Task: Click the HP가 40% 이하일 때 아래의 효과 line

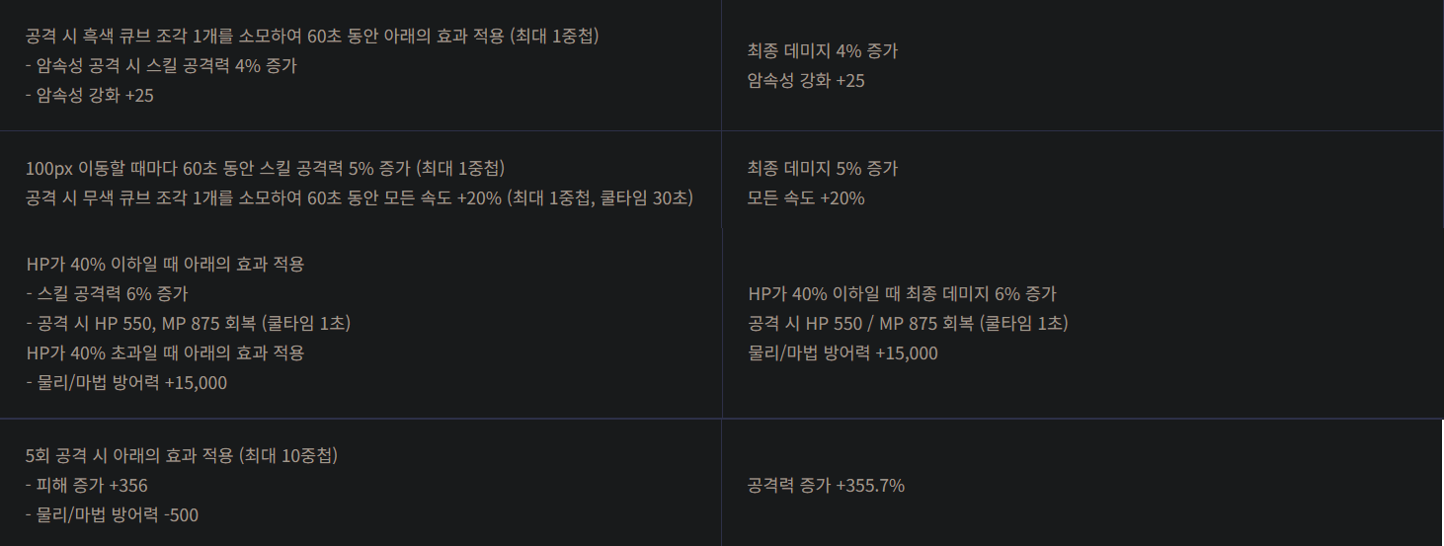Action: 165,265
